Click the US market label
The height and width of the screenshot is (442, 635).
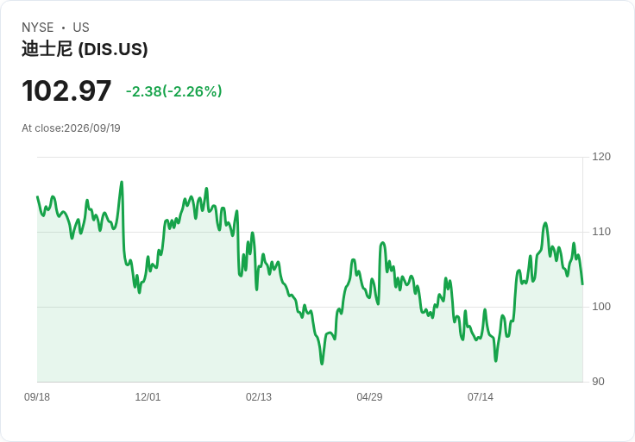tap(81, 28)
